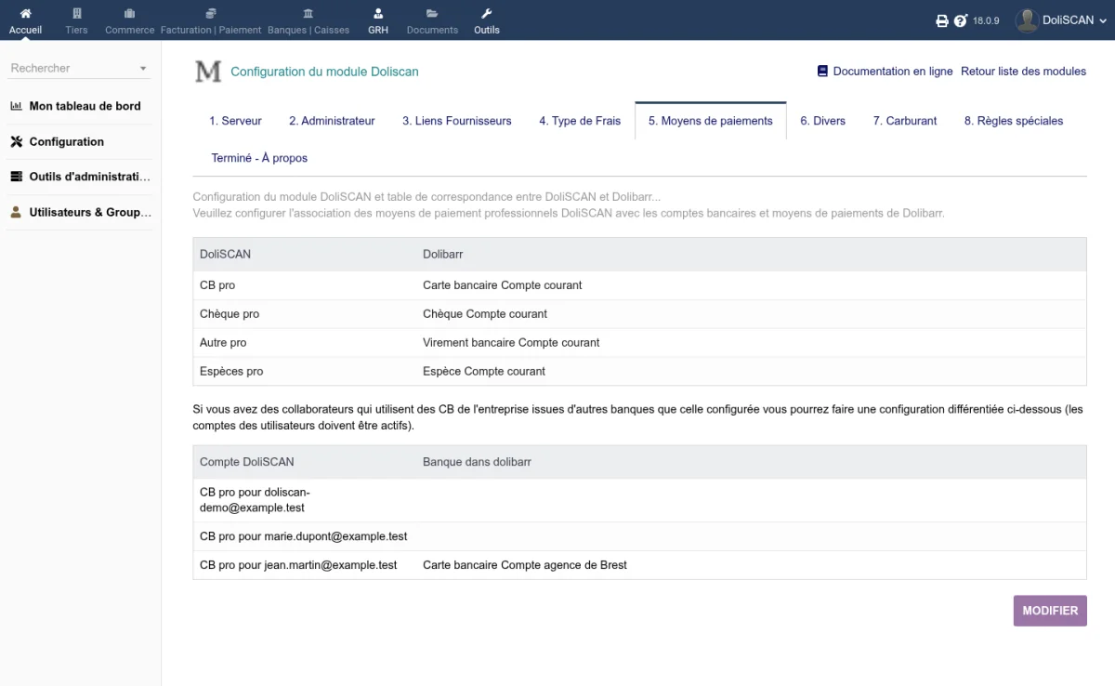Click Chèque Compte courant cell
The image size is (1115, 686).
[485, 314]
